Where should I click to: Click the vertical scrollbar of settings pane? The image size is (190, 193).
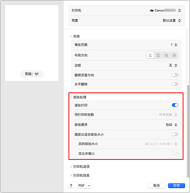188,131
